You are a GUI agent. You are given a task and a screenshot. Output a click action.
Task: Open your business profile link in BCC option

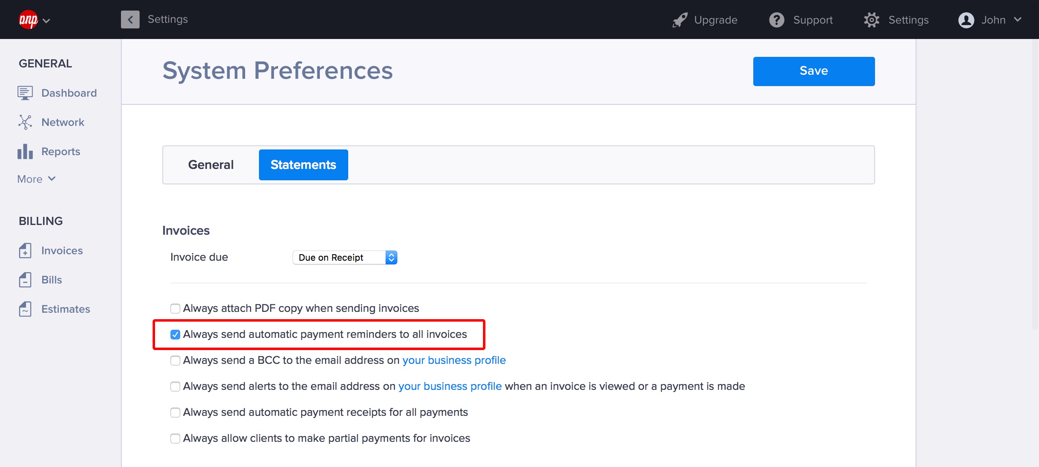click(x=454, y=360)
